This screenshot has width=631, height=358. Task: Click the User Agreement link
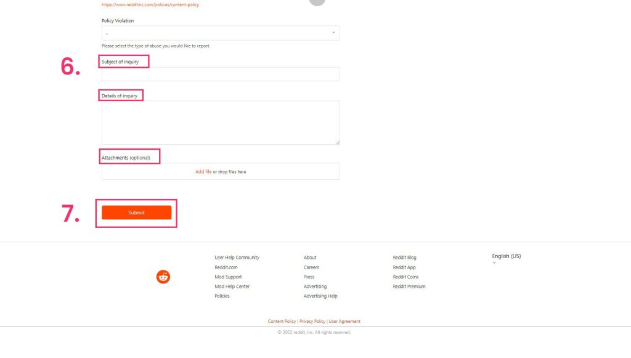coord(344,322)
